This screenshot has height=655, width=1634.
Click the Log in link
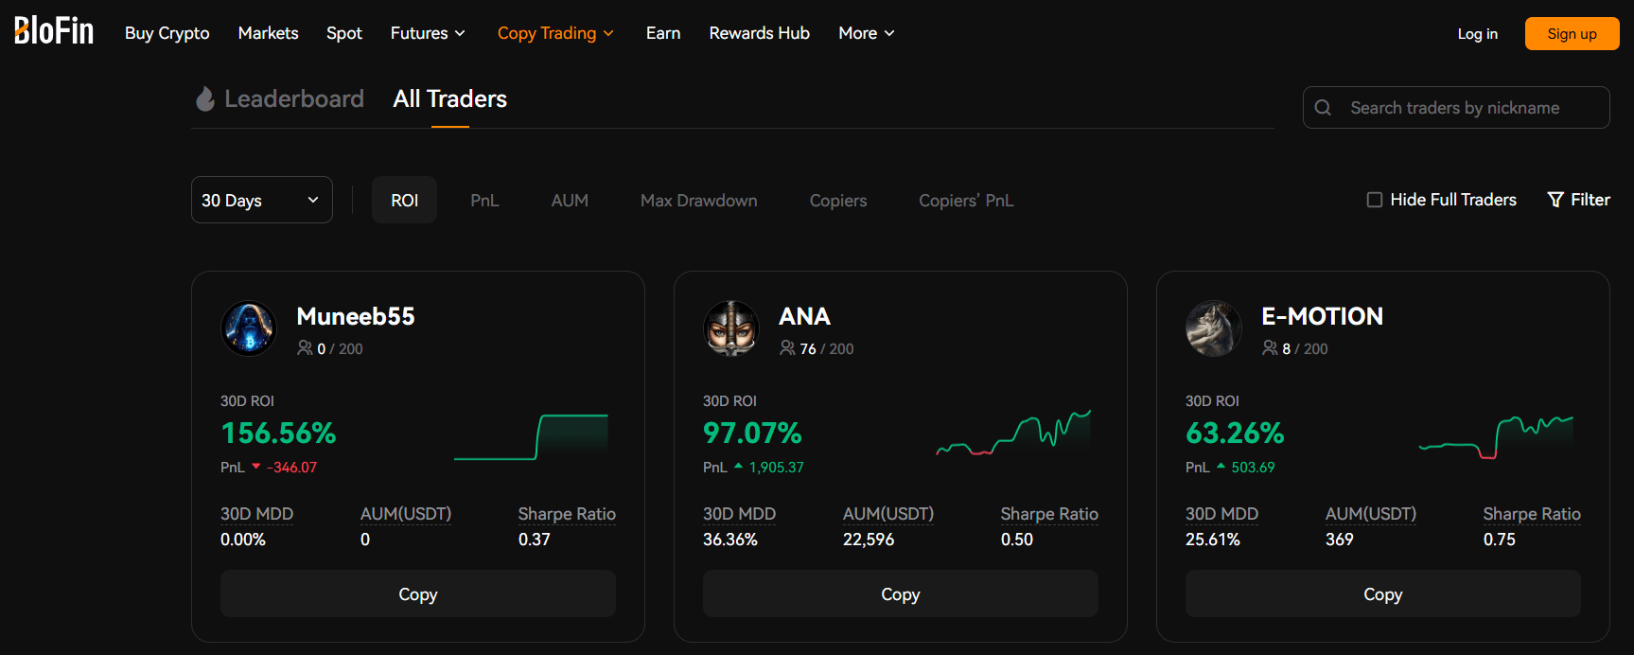point(1477,34)
